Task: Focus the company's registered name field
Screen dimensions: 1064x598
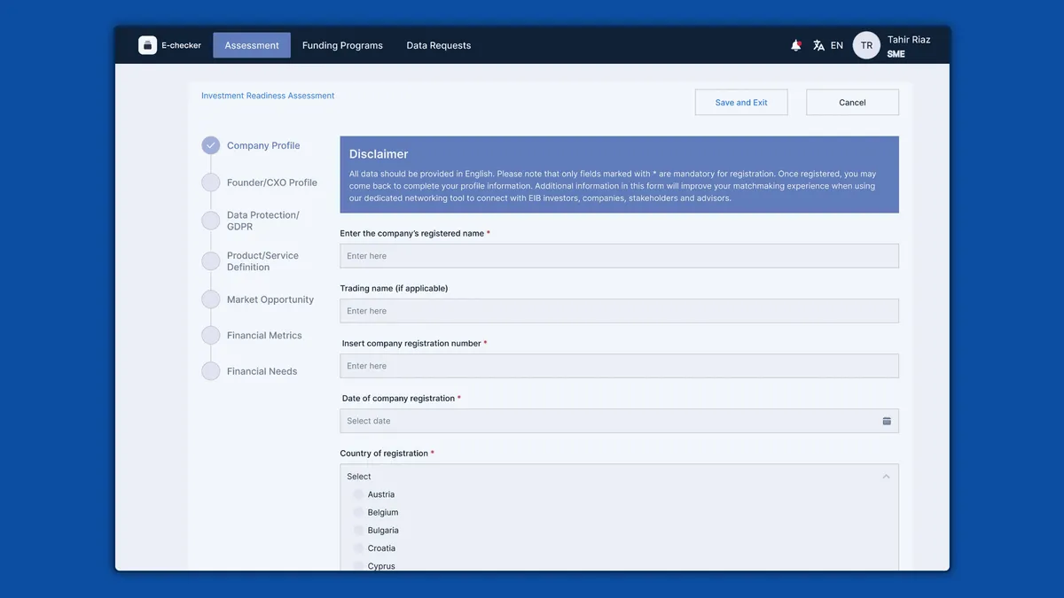Action: (x=619, y=256)
